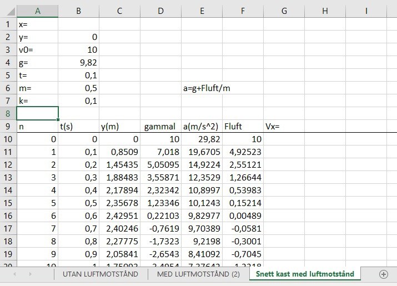Select column A header
Viewport: 397px width, 286px height.
click(37, 11)
